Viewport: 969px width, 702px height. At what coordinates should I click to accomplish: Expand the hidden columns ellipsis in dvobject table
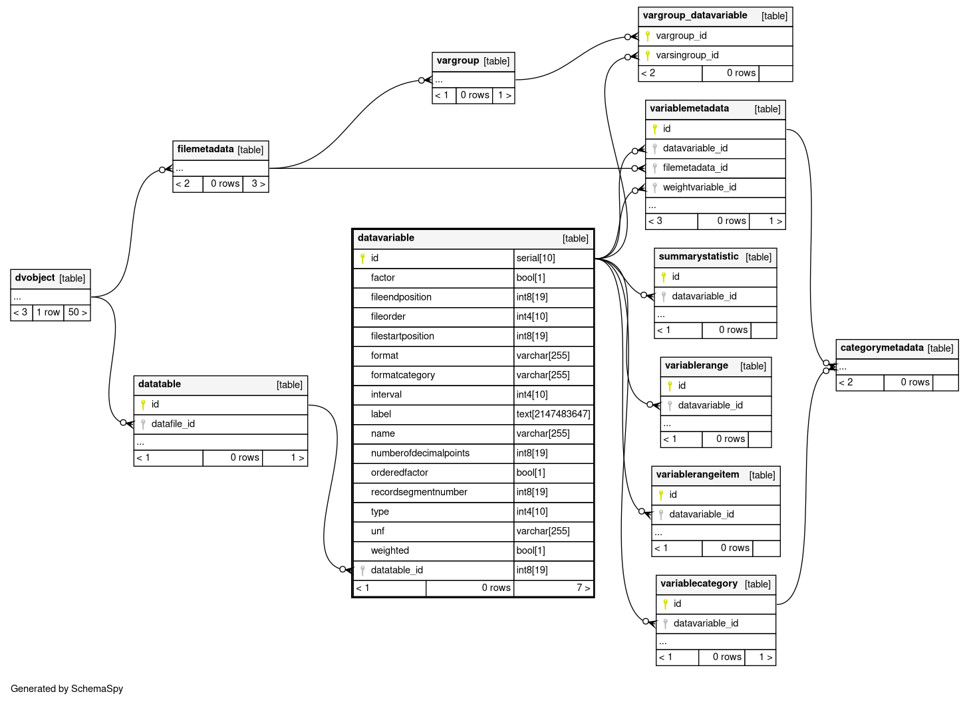(17, 297)
